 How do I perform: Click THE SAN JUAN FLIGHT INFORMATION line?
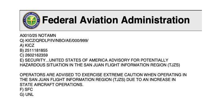(x=98, y=80)
